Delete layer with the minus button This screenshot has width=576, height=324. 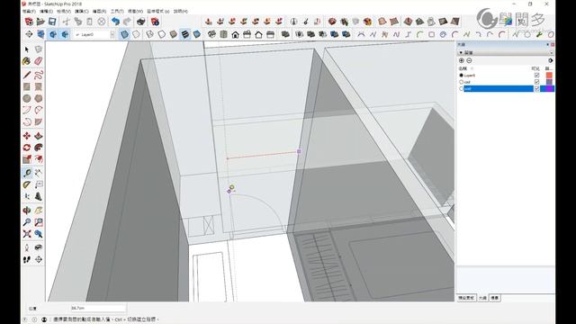[469, 60]
